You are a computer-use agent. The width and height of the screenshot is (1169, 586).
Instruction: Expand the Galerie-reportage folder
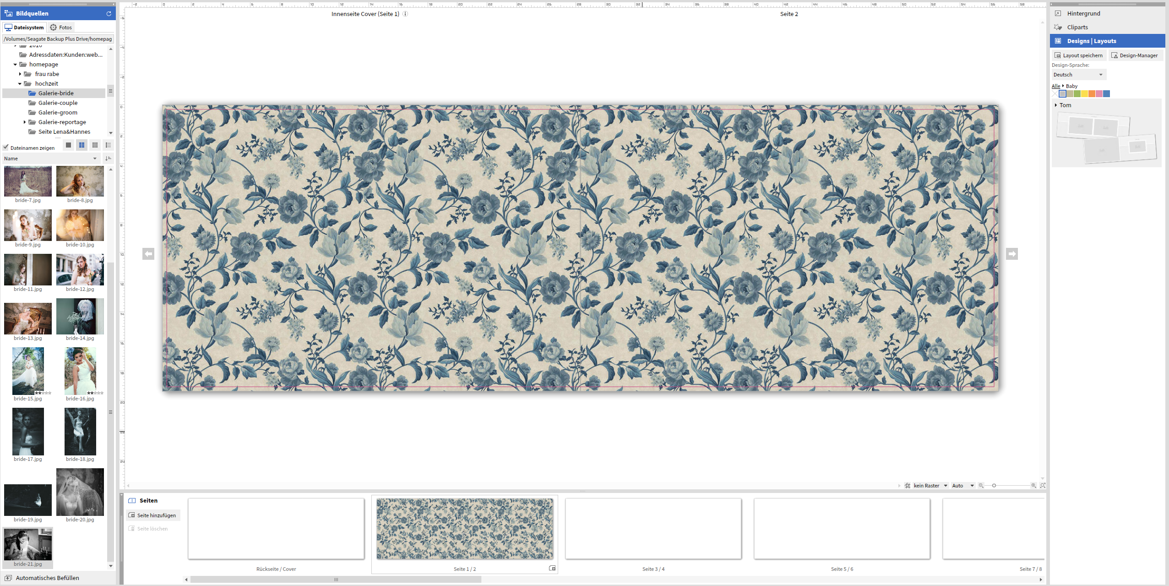[25, 122]
